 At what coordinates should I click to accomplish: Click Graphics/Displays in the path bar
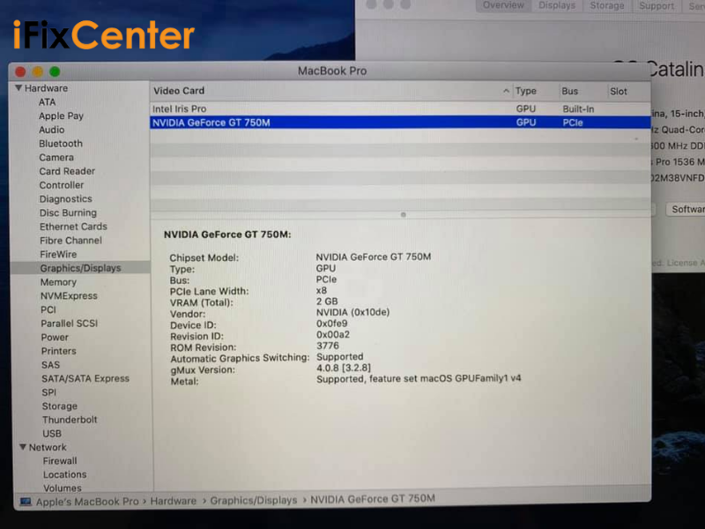[x=254, y=500]
